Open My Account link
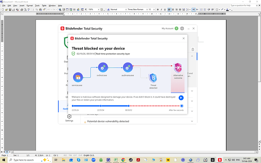The image size is (261, 163). (x=168, y=28)
